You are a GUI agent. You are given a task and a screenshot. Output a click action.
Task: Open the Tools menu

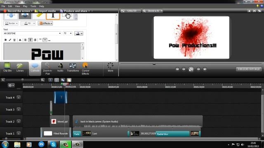(33, 6)
